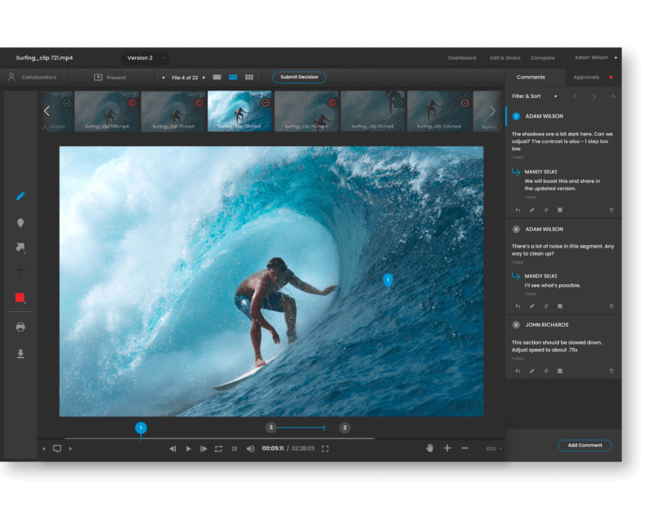This screenshot has width=654, height=508.
Task: Click the Submit Decision button
Action: pyautogui.click(x=301, y=76)
